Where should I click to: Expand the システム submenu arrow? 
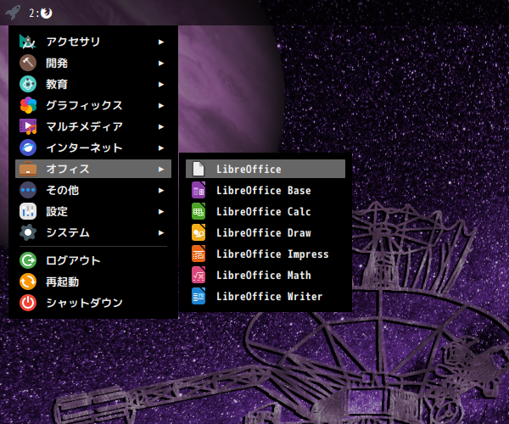coord(161,233)
